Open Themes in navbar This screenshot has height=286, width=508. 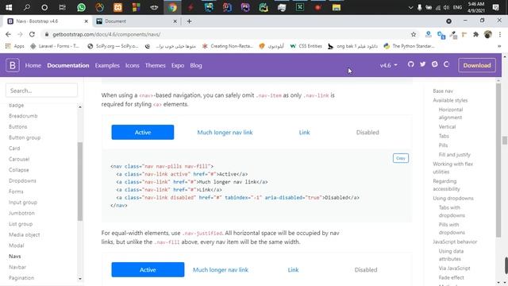click(156, 65)
